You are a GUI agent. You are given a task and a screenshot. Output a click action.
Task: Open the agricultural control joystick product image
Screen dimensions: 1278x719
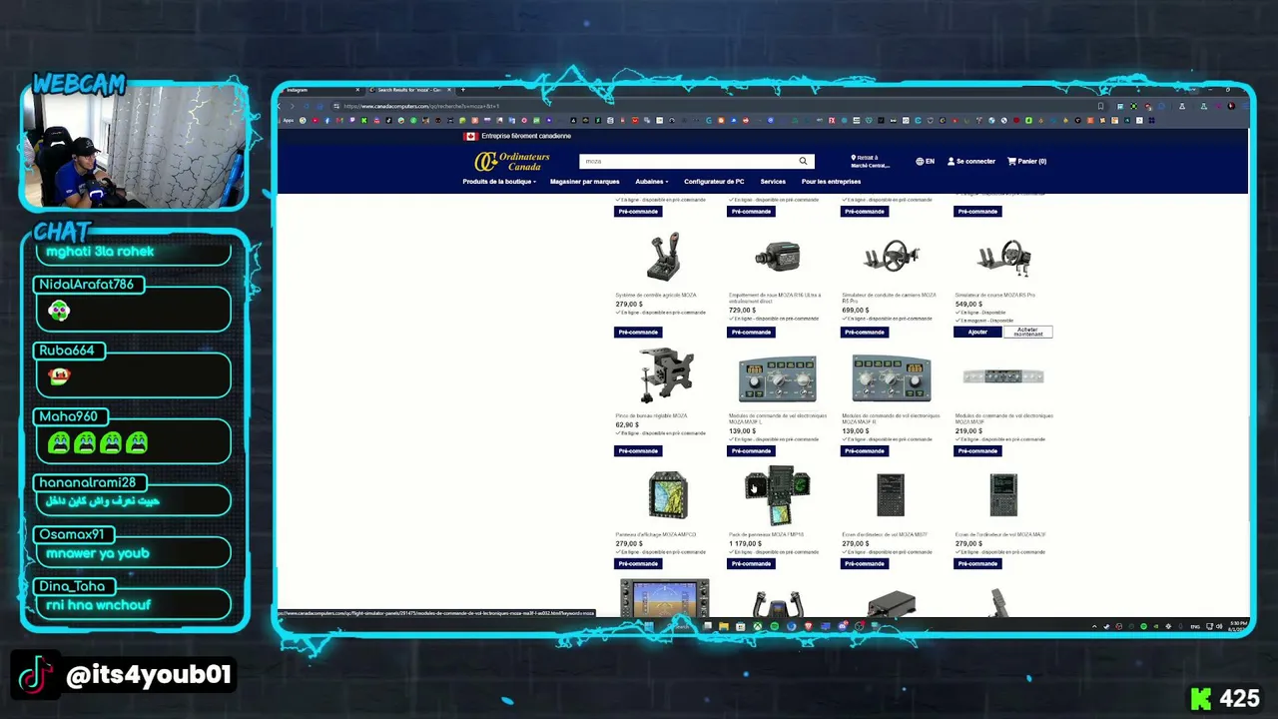point(664,257)
